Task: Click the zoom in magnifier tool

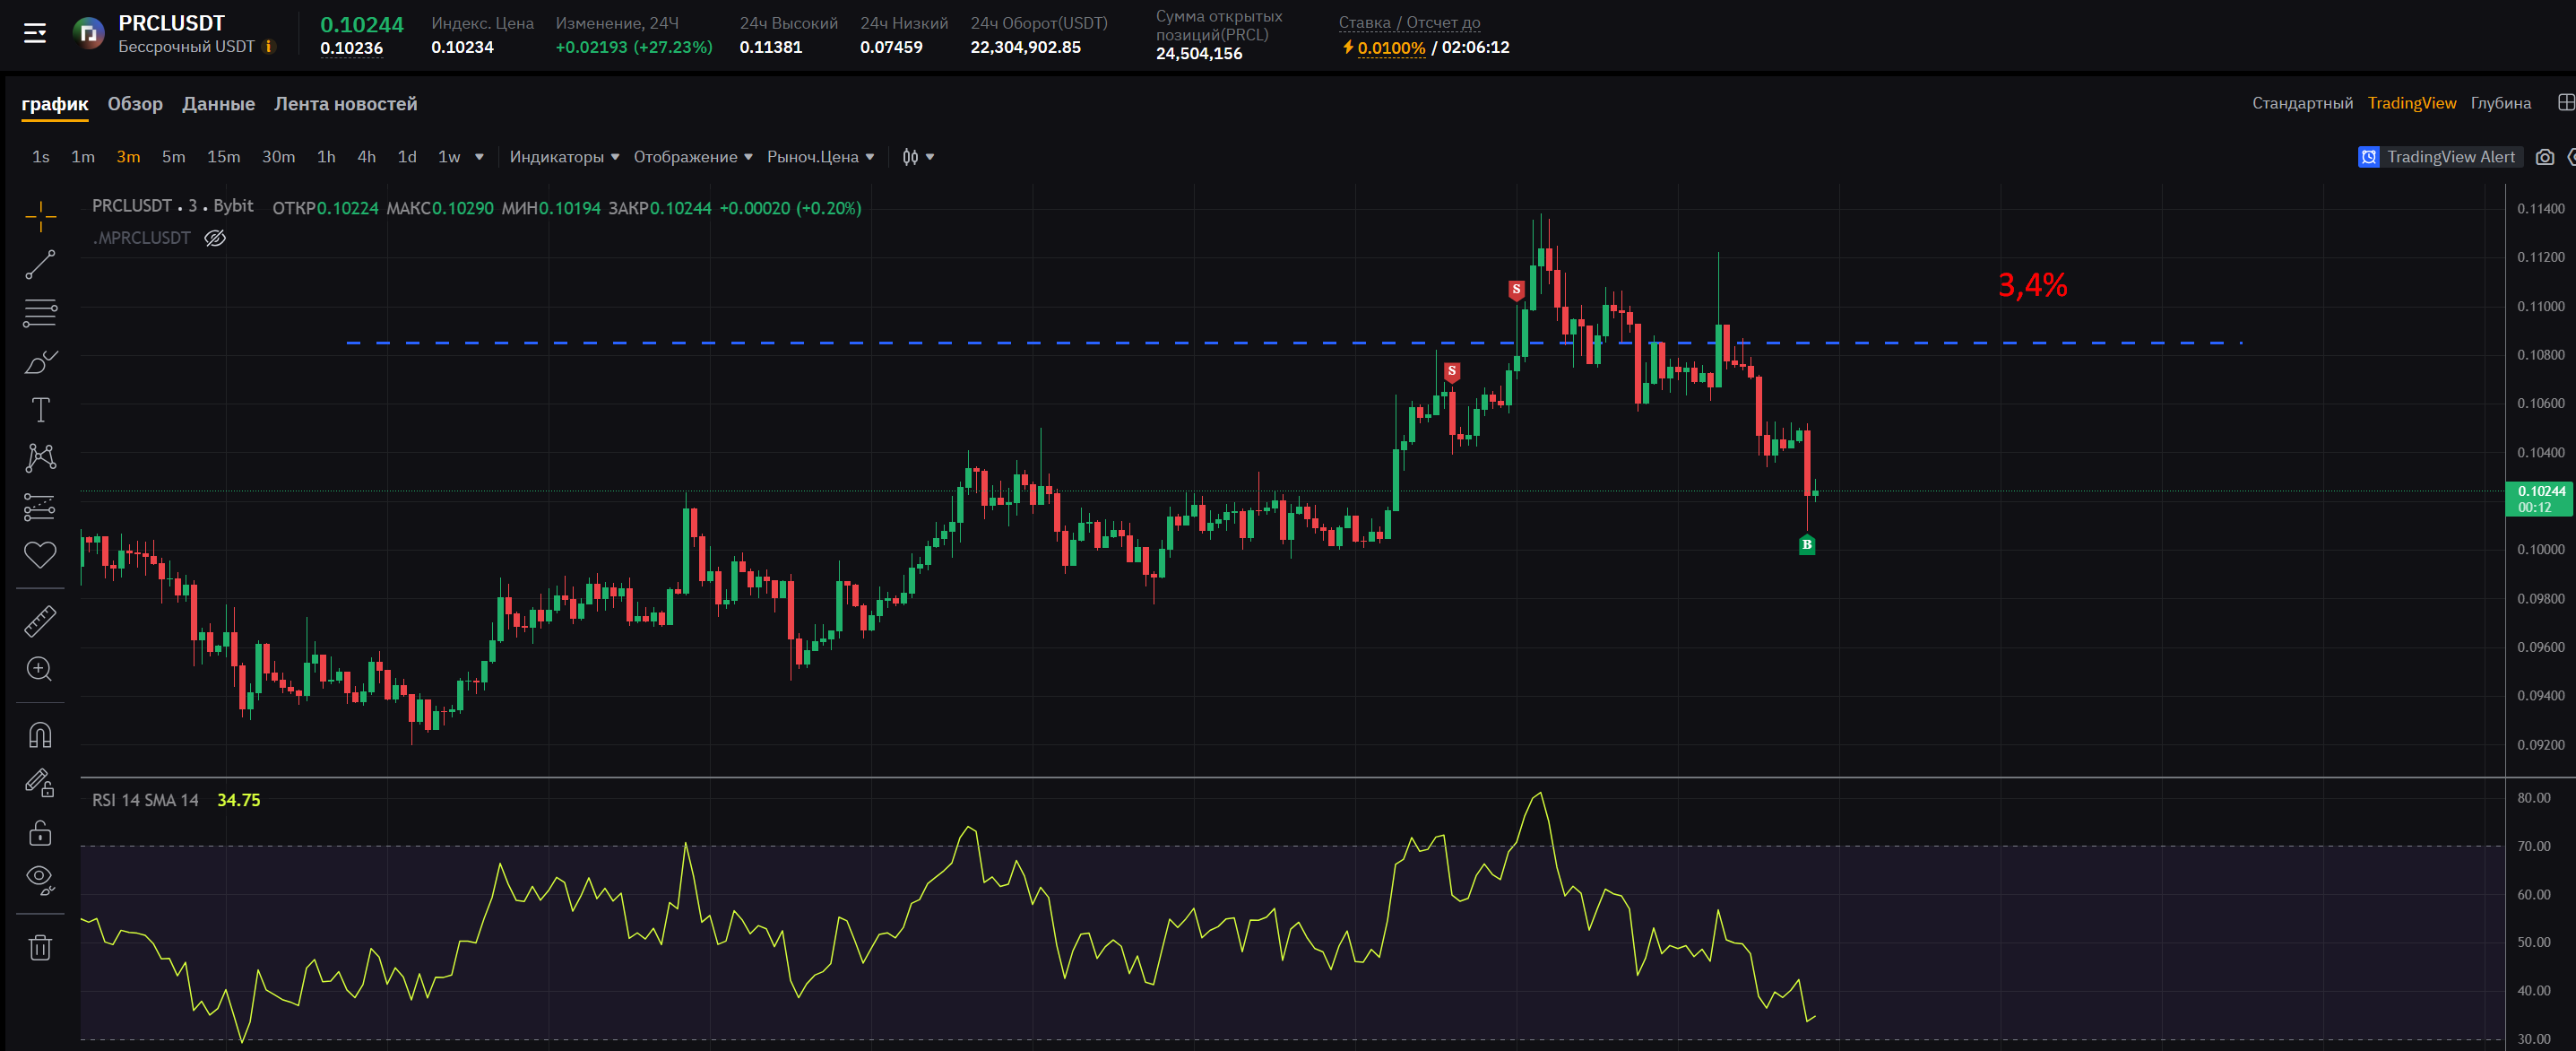Action: 40,669
